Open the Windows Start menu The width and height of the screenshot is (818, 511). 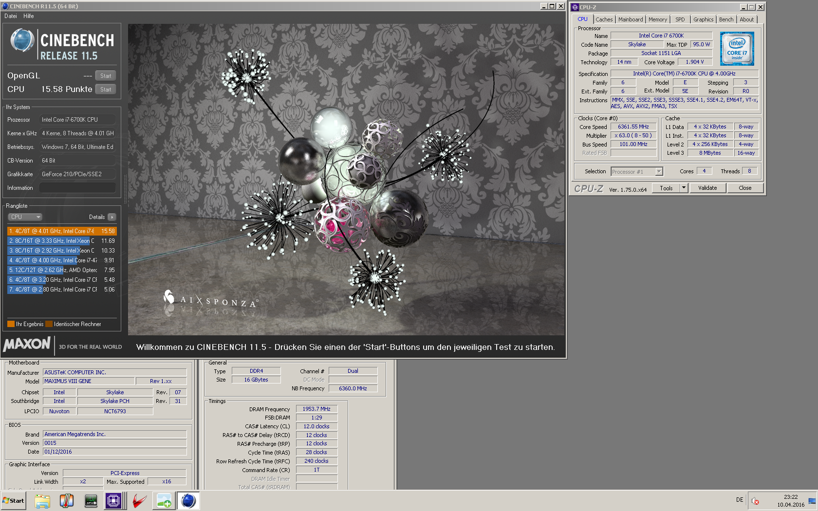(13, 501)
